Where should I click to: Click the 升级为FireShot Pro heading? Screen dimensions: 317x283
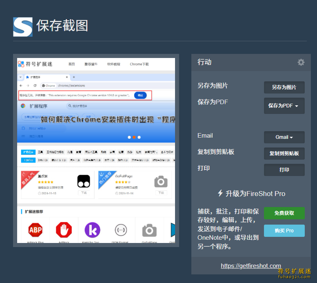(x=255, y=194)
